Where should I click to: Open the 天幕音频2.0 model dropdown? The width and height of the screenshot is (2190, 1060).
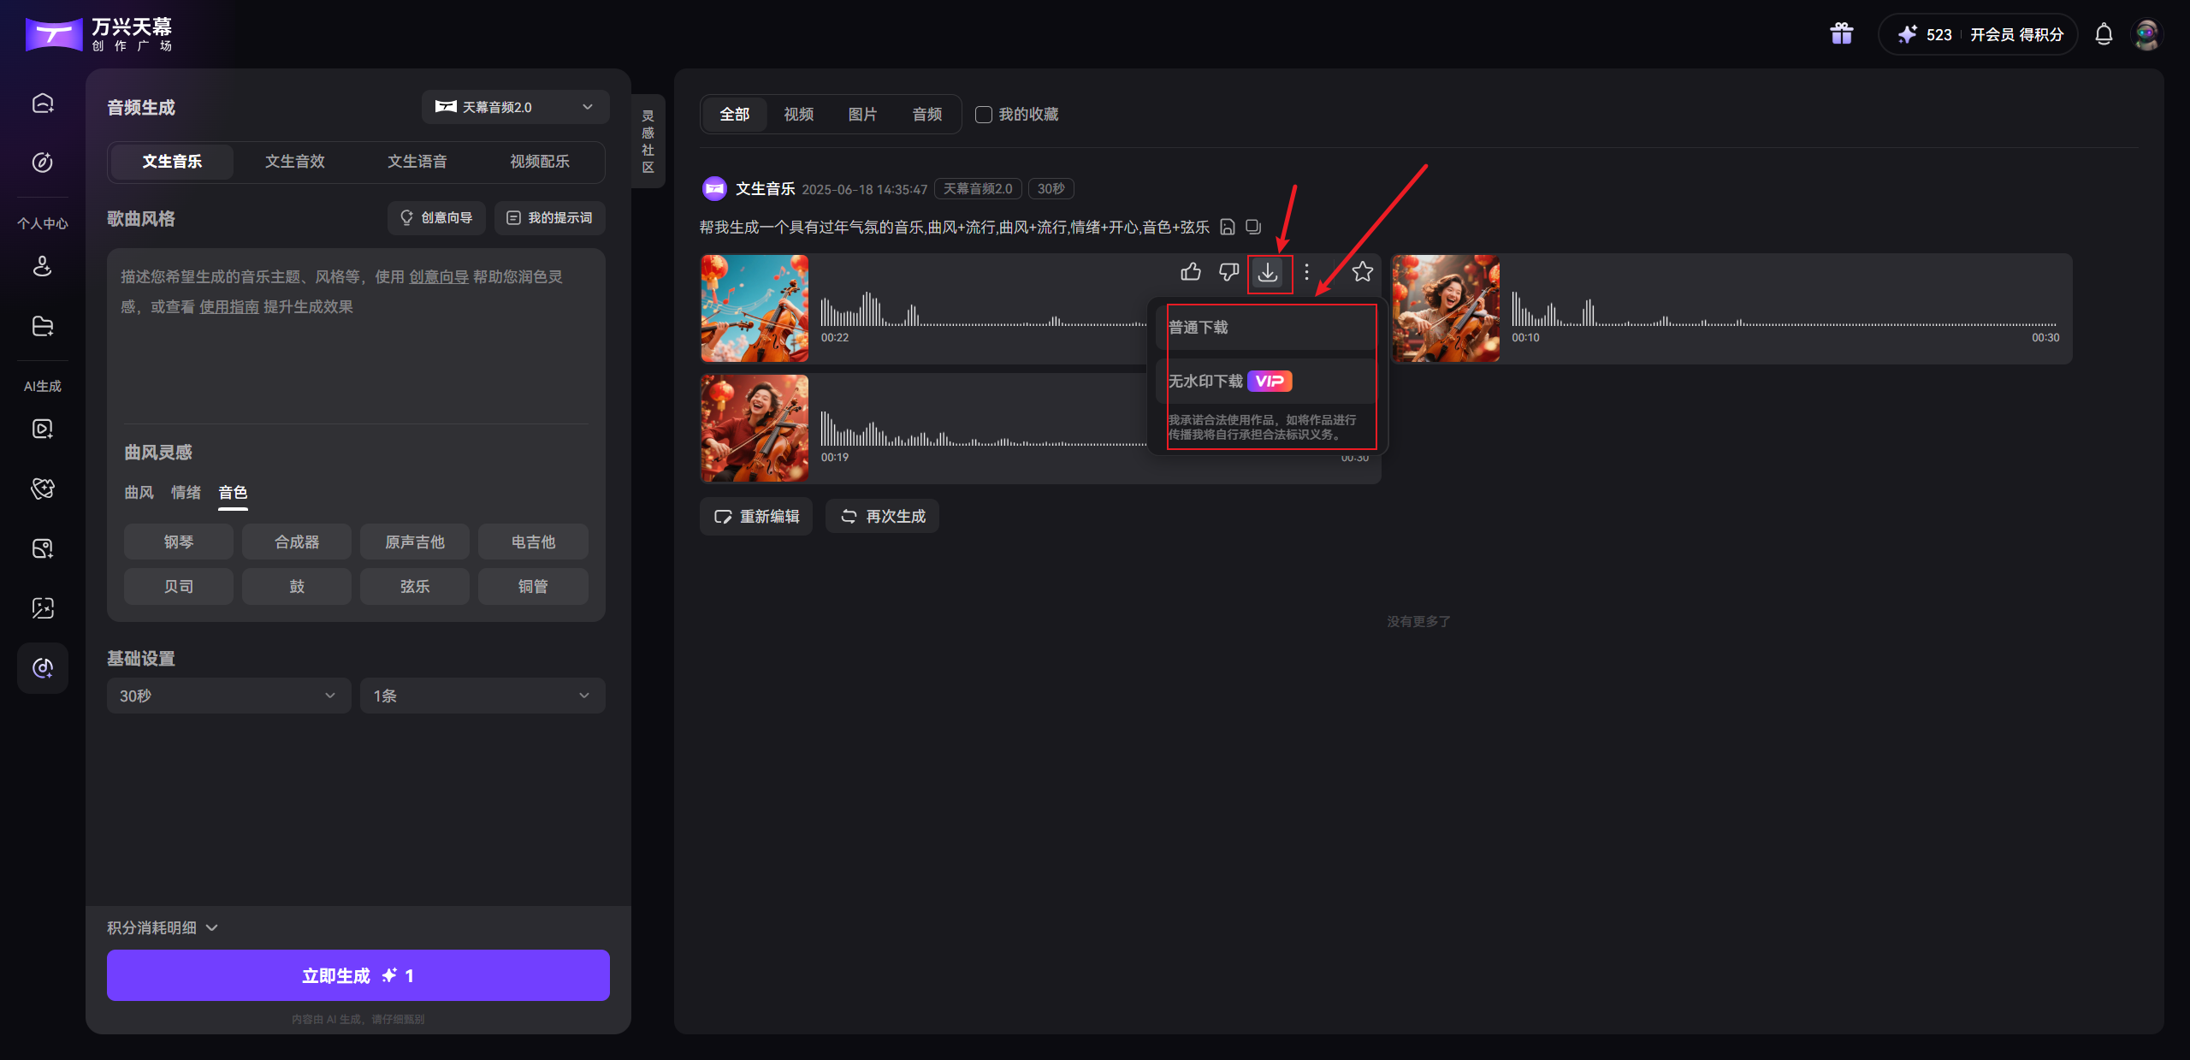[x=515, y=107]
